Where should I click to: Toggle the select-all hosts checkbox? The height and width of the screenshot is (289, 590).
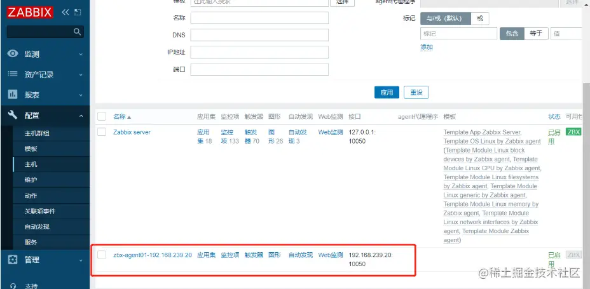pos(102,116)
